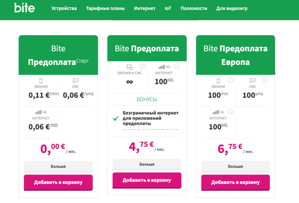
Task: Expand Больше under the 6,75 € plan
Action: tap(236, 167)
